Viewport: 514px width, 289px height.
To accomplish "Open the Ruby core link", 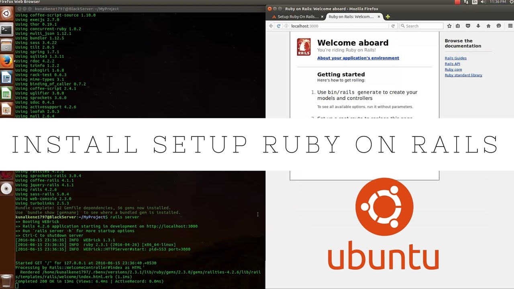I will 453,69.
